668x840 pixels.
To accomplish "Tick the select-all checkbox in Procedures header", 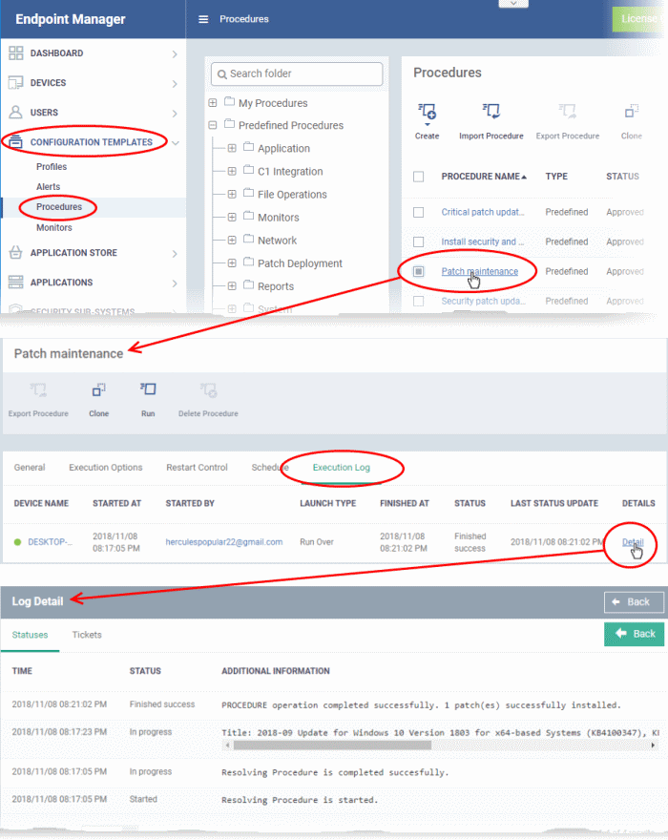I will point(418,177).
